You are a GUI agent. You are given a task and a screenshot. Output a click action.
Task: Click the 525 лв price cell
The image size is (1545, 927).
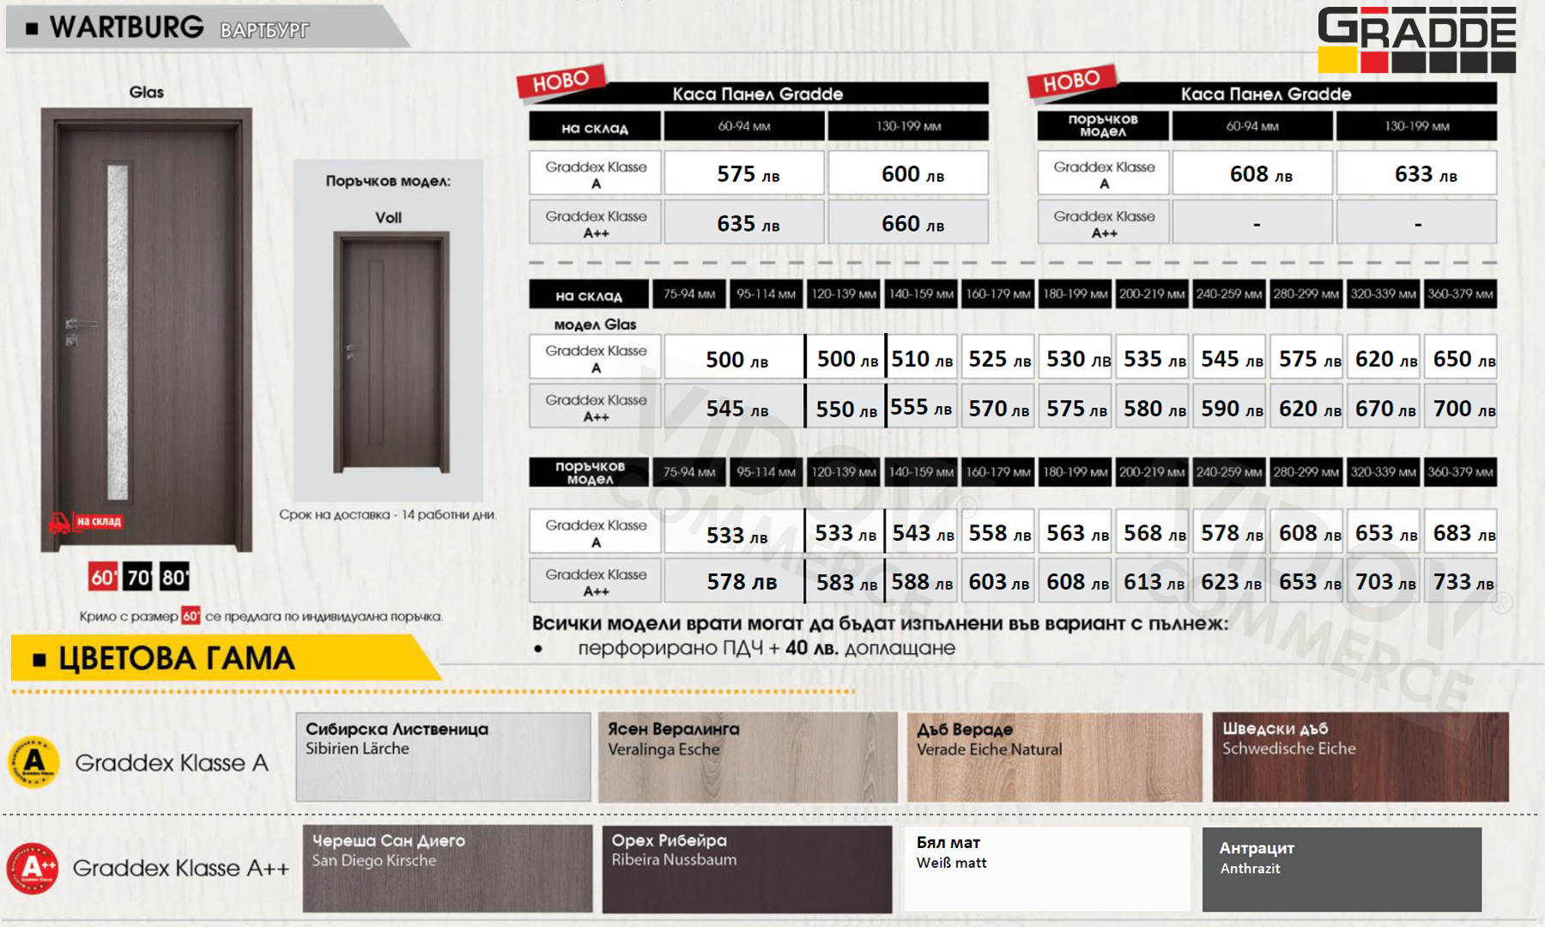pyautogui.click(x=999, y=358)
